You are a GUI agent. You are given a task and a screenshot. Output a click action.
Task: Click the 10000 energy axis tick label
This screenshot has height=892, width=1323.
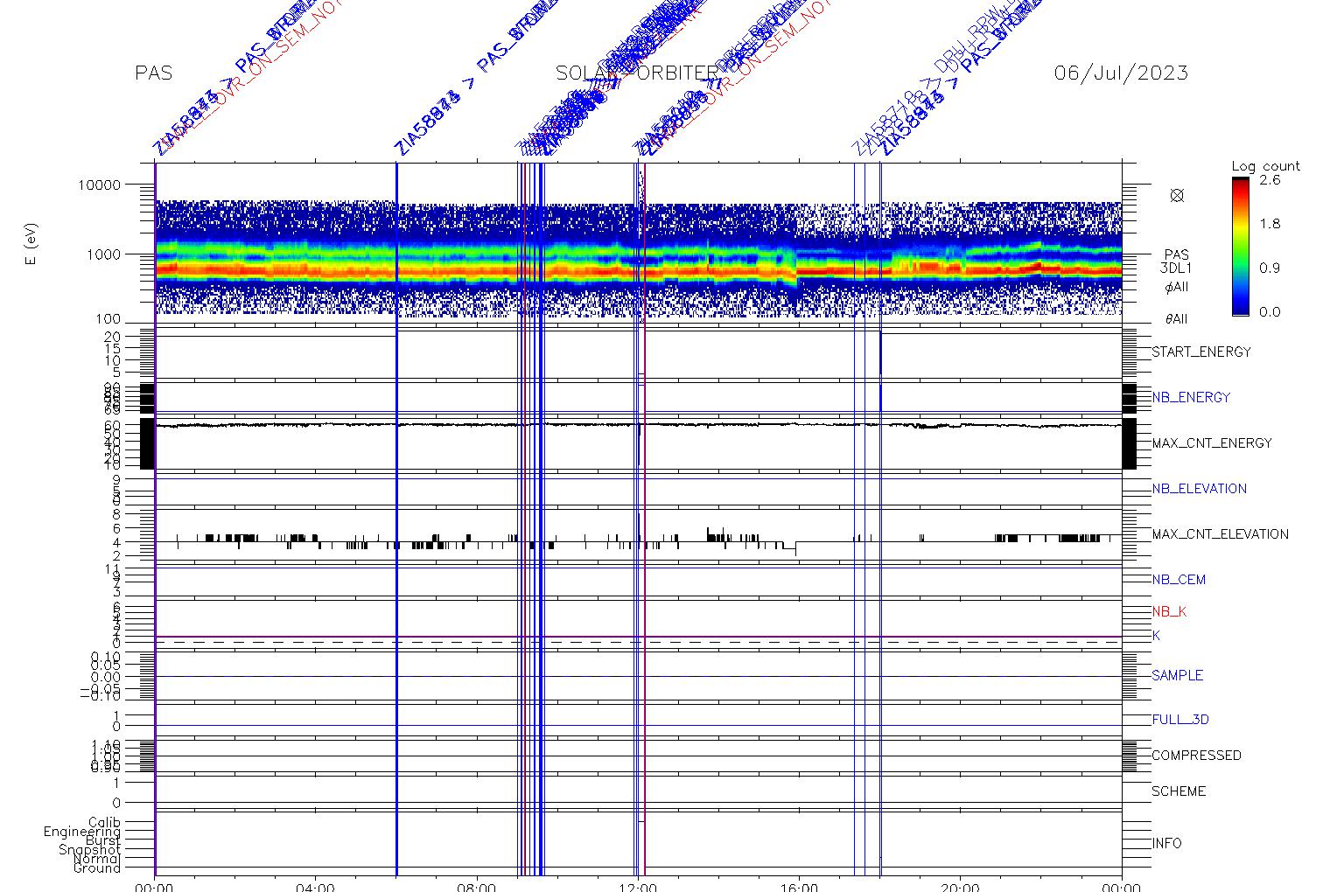98,185
